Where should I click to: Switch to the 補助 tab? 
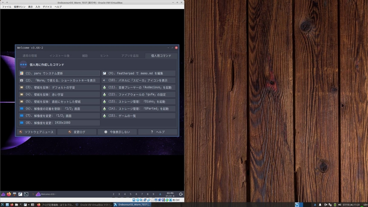click(85, 56)
